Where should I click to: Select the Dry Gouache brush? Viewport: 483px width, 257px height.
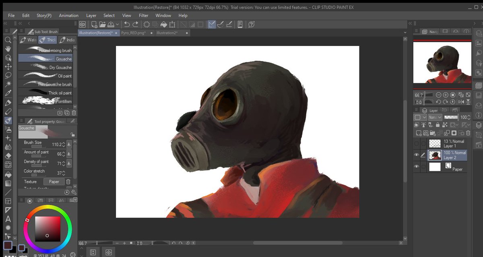point(46,67)
